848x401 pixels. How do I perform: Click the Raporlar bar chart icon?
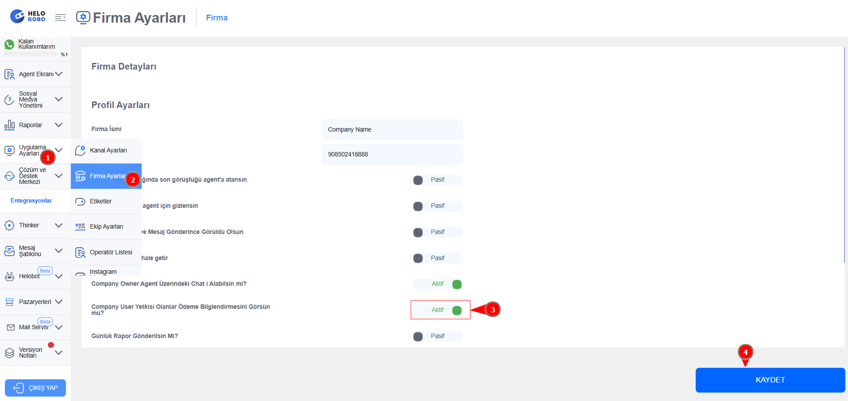pyautogui.click(x=9, y=125)
